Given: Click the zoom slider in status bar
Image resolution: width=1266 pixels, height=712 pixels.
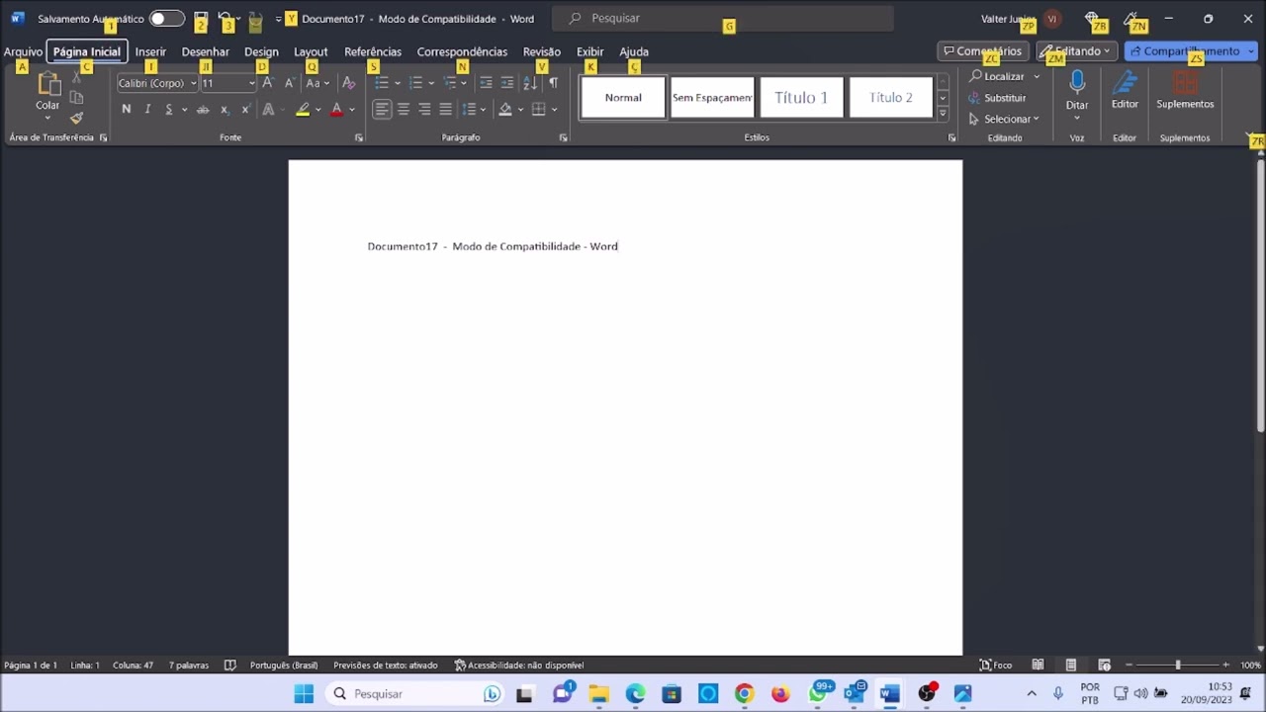Looking at the screenshot, I should tap(1177, 666).
